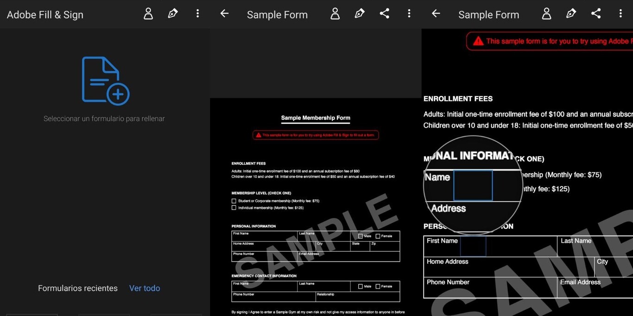Image resolution: width=633 pixels, height=316 pixels.
Task: Share the Sample Form document
Action: coord(384,13)
